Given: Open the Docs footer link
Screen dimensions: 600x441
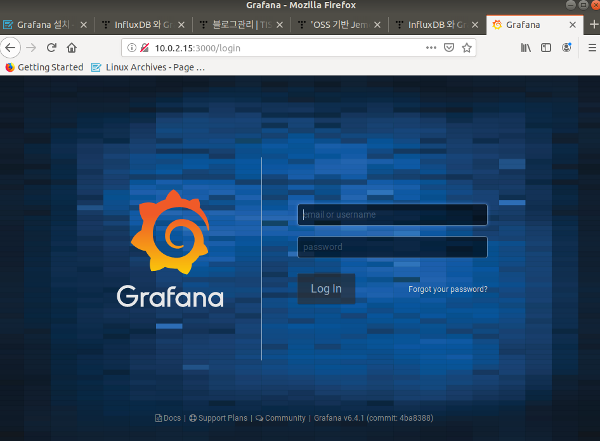Looking at the screenshot, I should pyautogui.click(x=168, y=418).
